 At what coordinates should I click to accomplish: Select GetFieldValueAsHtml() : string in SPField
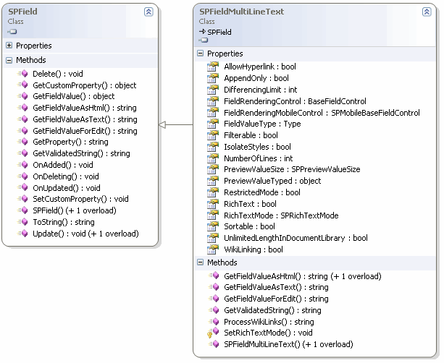coord(85,108)
